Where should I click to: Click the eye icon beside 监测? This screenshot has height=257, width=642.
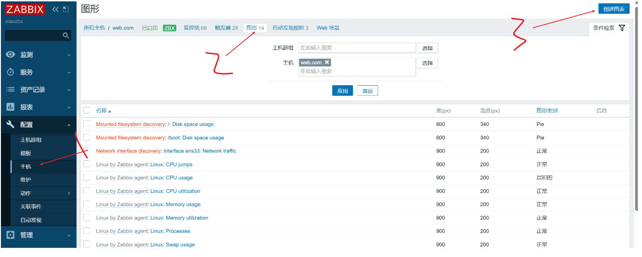tap(11, 55)
